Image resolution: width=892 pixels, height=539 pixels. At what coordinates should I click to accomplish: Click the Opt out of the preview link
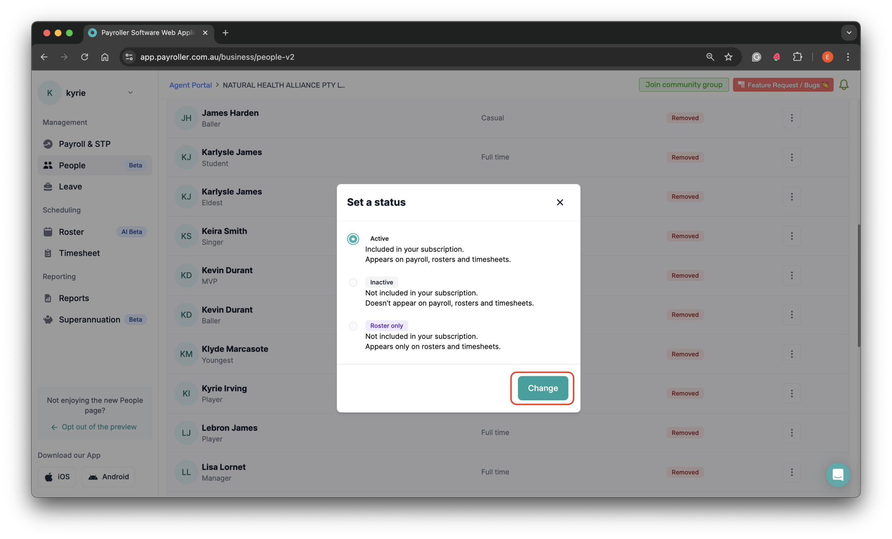point(99,427)
